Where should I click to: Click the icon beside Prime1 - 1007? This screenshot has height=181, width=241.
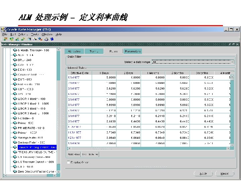pyautogui.click(x=15, y=133)
